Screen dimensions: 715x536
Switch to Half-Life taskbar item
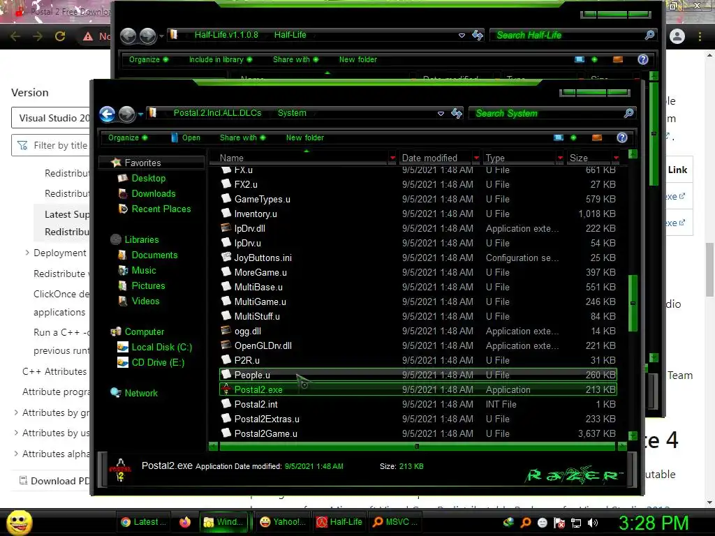(x=339, y=522)
